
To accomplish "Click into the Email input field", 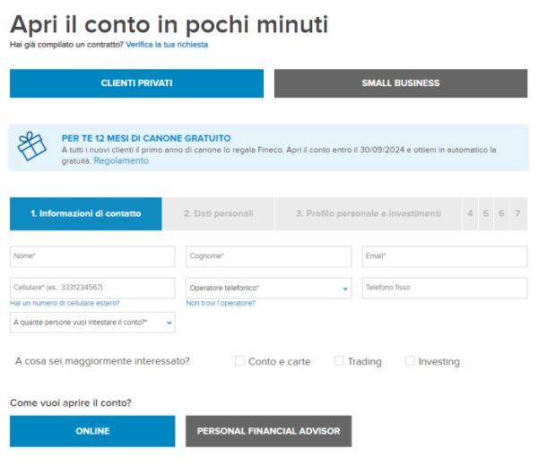I will tap(444, 256).
